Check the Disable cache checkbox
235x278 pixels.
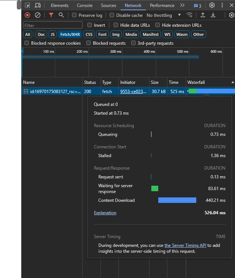[112, 15]
